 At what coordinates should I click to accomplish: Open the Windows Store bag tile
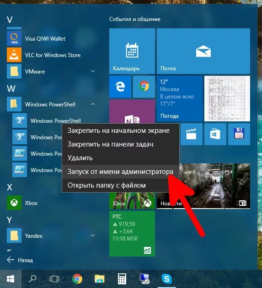point(215,134)
